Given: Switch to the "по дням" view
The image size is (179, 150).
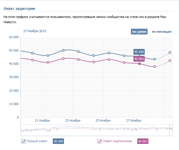Looking at the screenshot, I should point(139,32).
